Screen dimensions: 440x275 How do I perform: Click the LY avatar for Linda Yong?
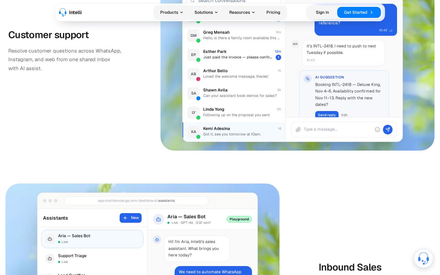(194, 113)
